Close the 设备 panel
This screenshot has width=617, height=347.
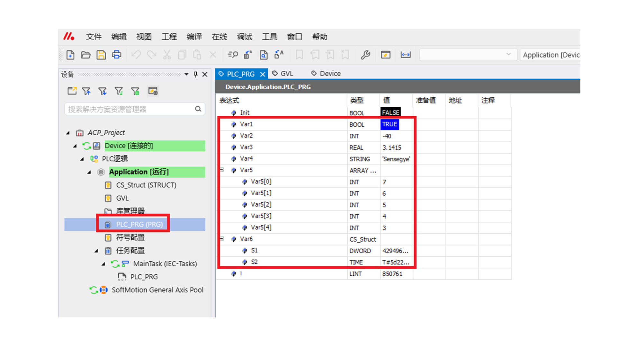205,75
